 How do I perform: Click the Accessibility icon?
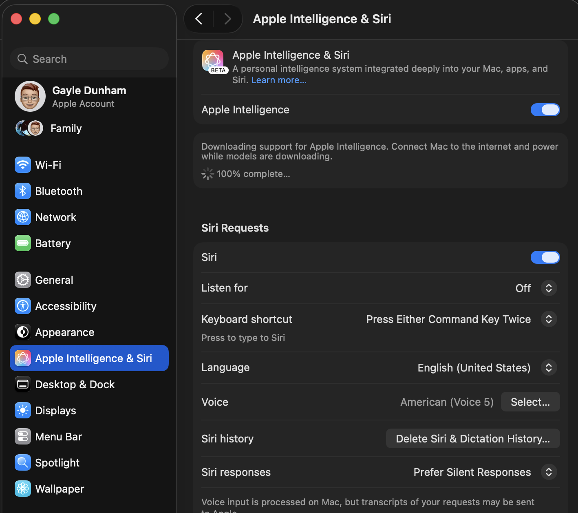(x=23, y=306)
